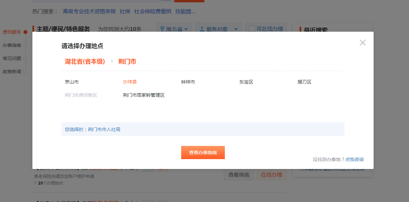Switch to 常见问题 in the side navigation
The image size is (409, 202).
point(12,58)
